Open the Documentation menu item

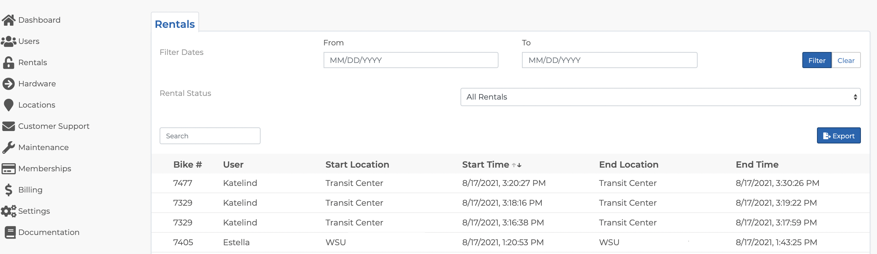click(x=49, y=232)
